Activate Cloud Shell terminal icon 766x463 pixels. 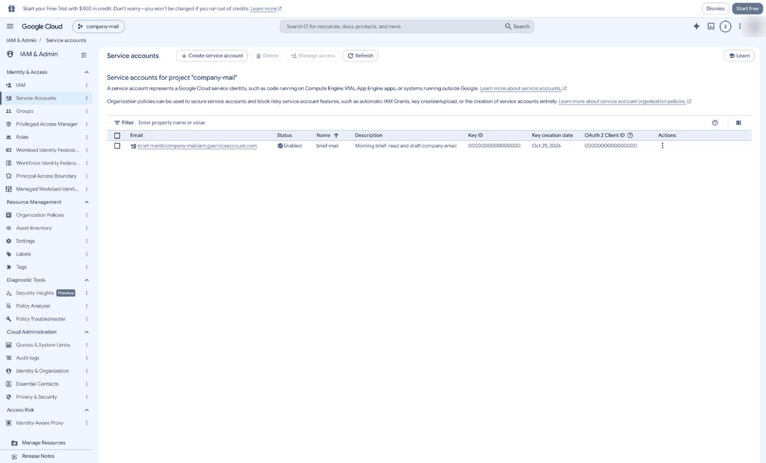tap(711, 26)
